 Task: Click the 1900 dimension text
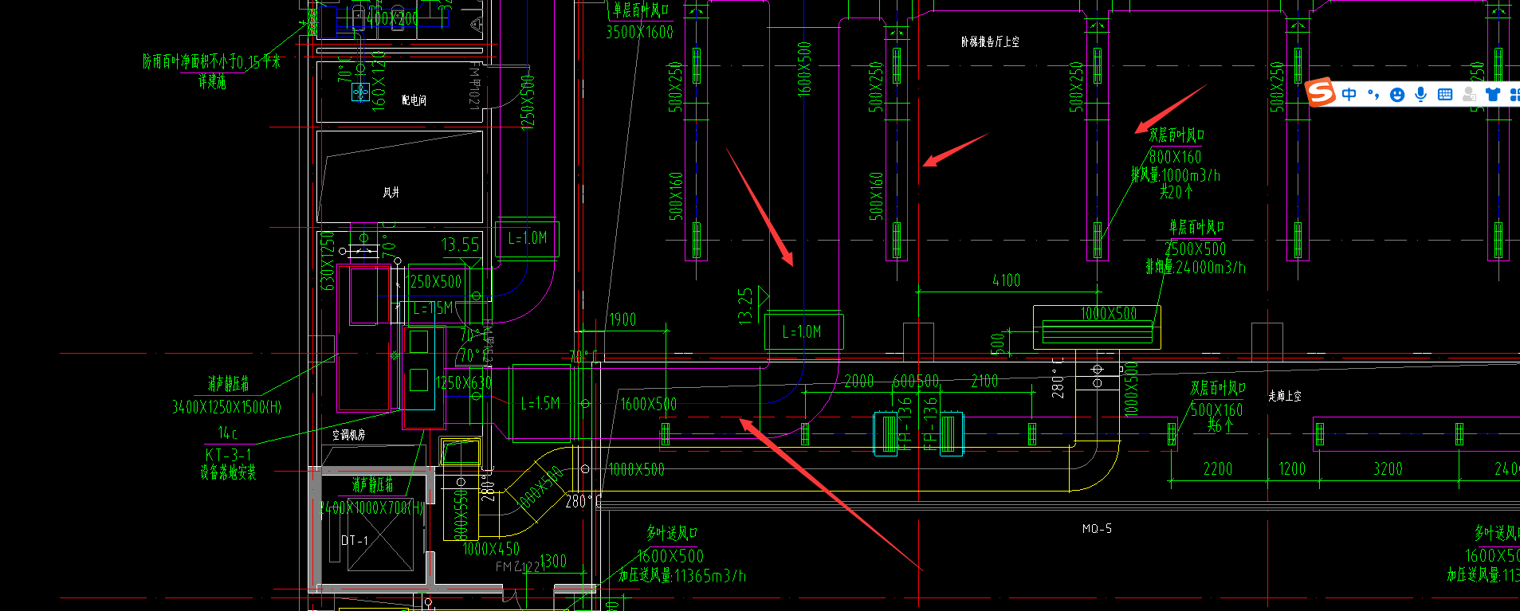(623, 319)
